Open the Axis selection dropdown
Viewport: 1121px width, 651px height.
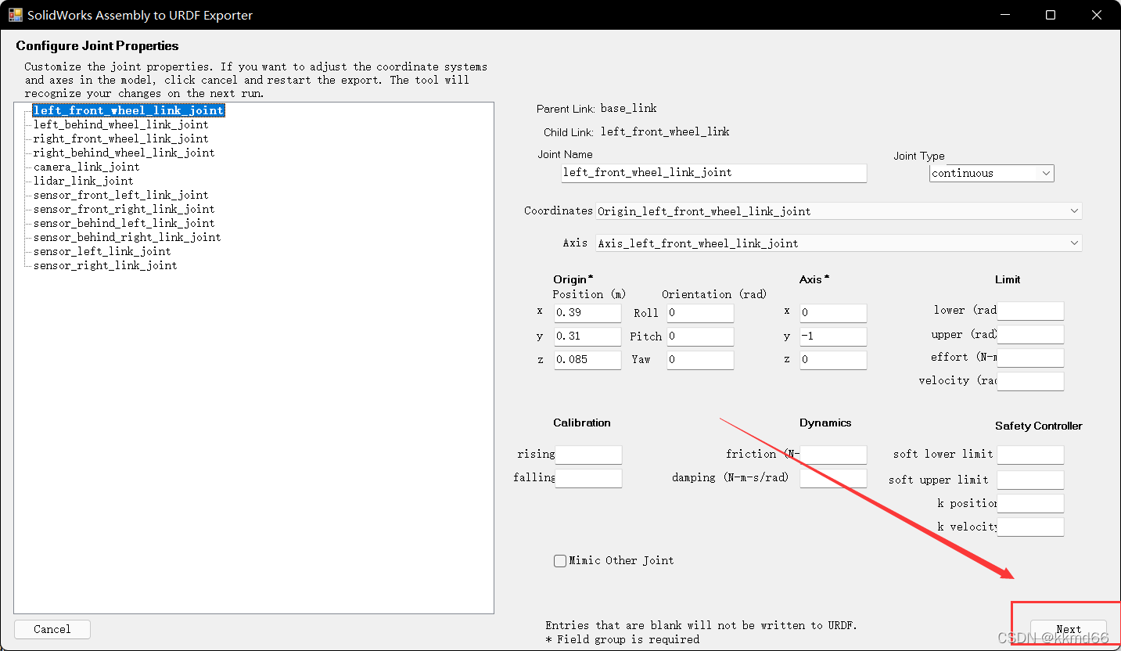(x=839, y=243)
